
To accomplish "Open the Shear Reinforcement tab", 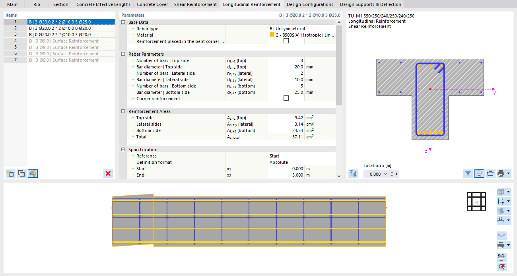I will (195, 4).
